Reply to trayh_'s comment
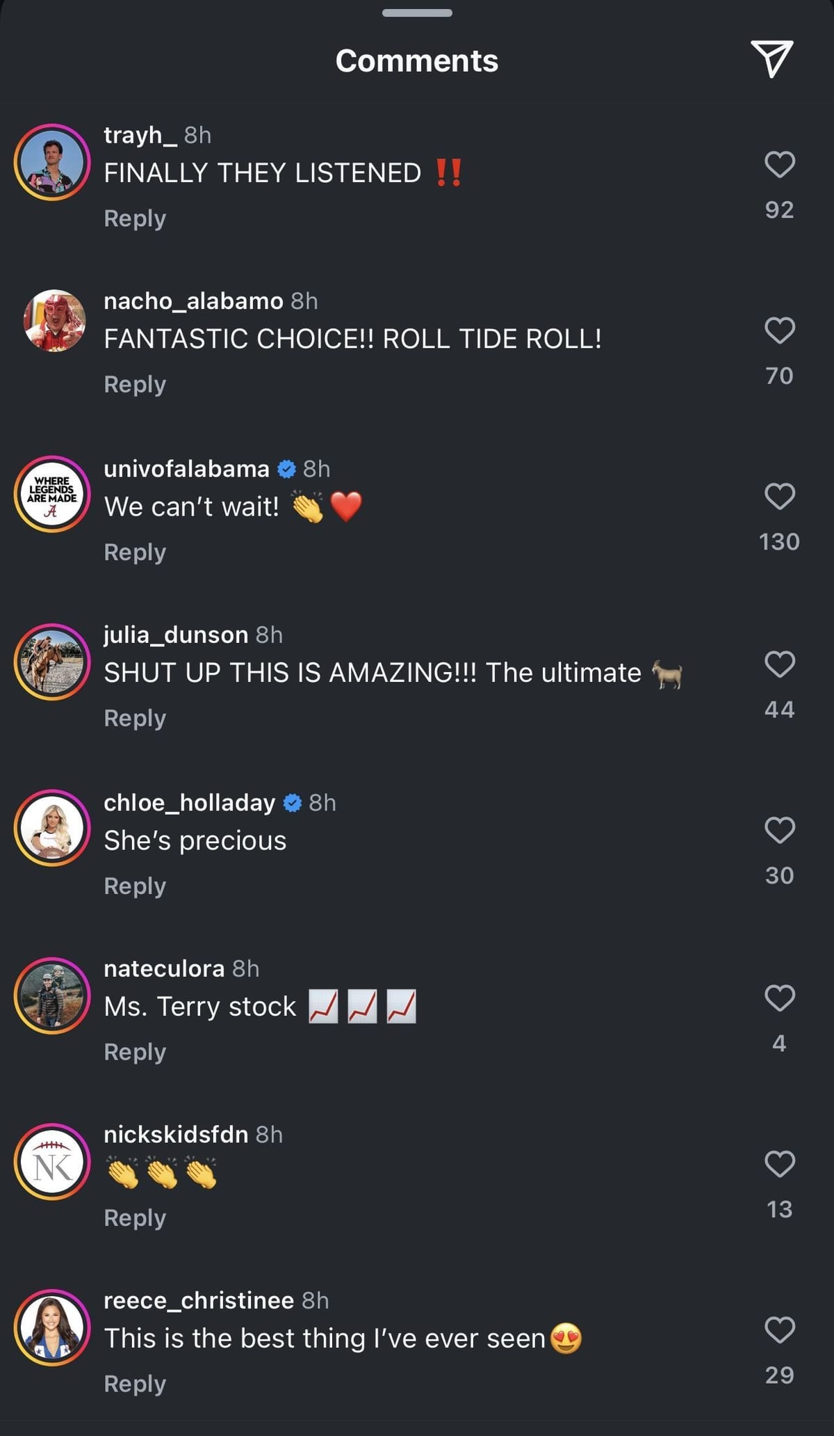 tap(135, 218)
